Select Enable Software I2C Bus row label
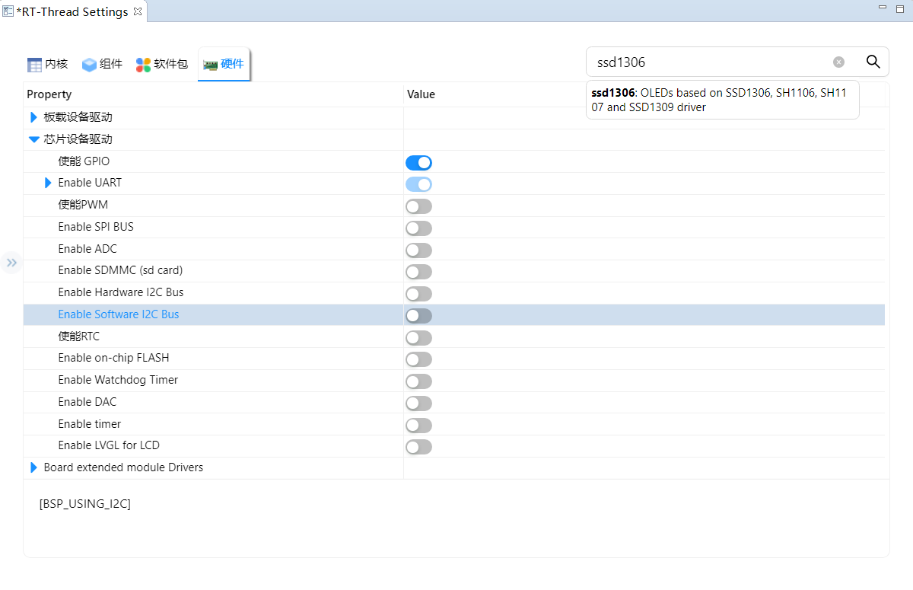Screen dimensions: 913x590 pos(119,314)
